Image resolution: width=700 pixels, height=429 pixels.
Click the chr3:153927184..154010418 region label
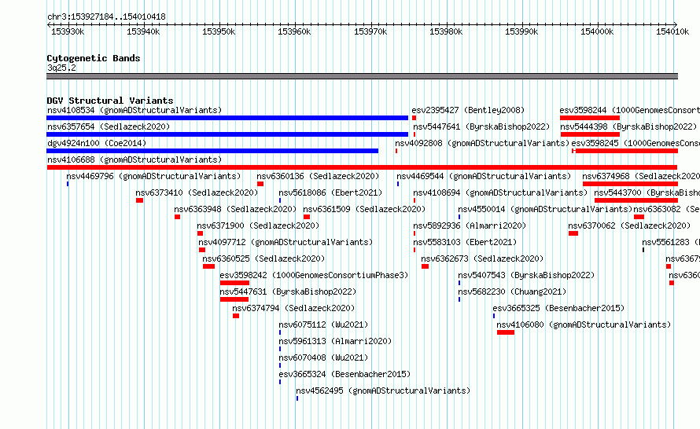click(106, 17)
